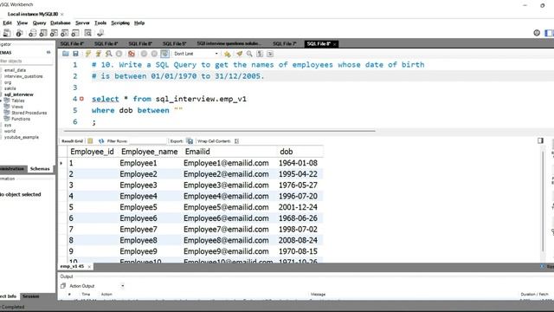Click the result grid vertical scrollbar
The height and width of the screenshot is (312, 554).
click(x=543, y=202)
